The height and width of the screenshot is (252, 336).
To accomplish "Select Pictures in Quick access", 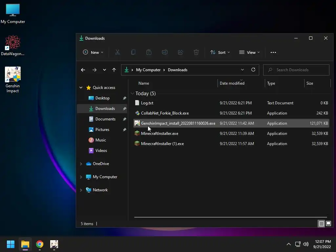I will (102, 130).
